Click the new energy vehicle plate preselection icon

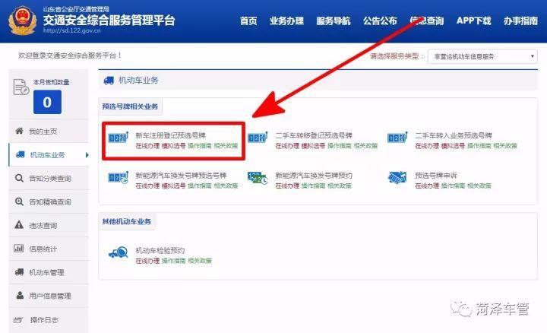coord(118,179)
